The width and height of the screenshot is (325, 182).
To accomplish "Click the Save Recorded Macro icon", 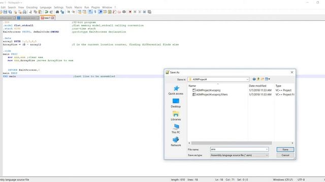I will point(149,12).
